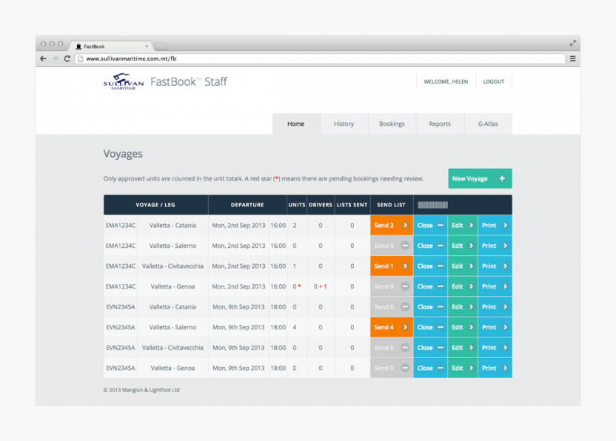
Task: Click the browser back arrow icon
Action: (42, 58)
